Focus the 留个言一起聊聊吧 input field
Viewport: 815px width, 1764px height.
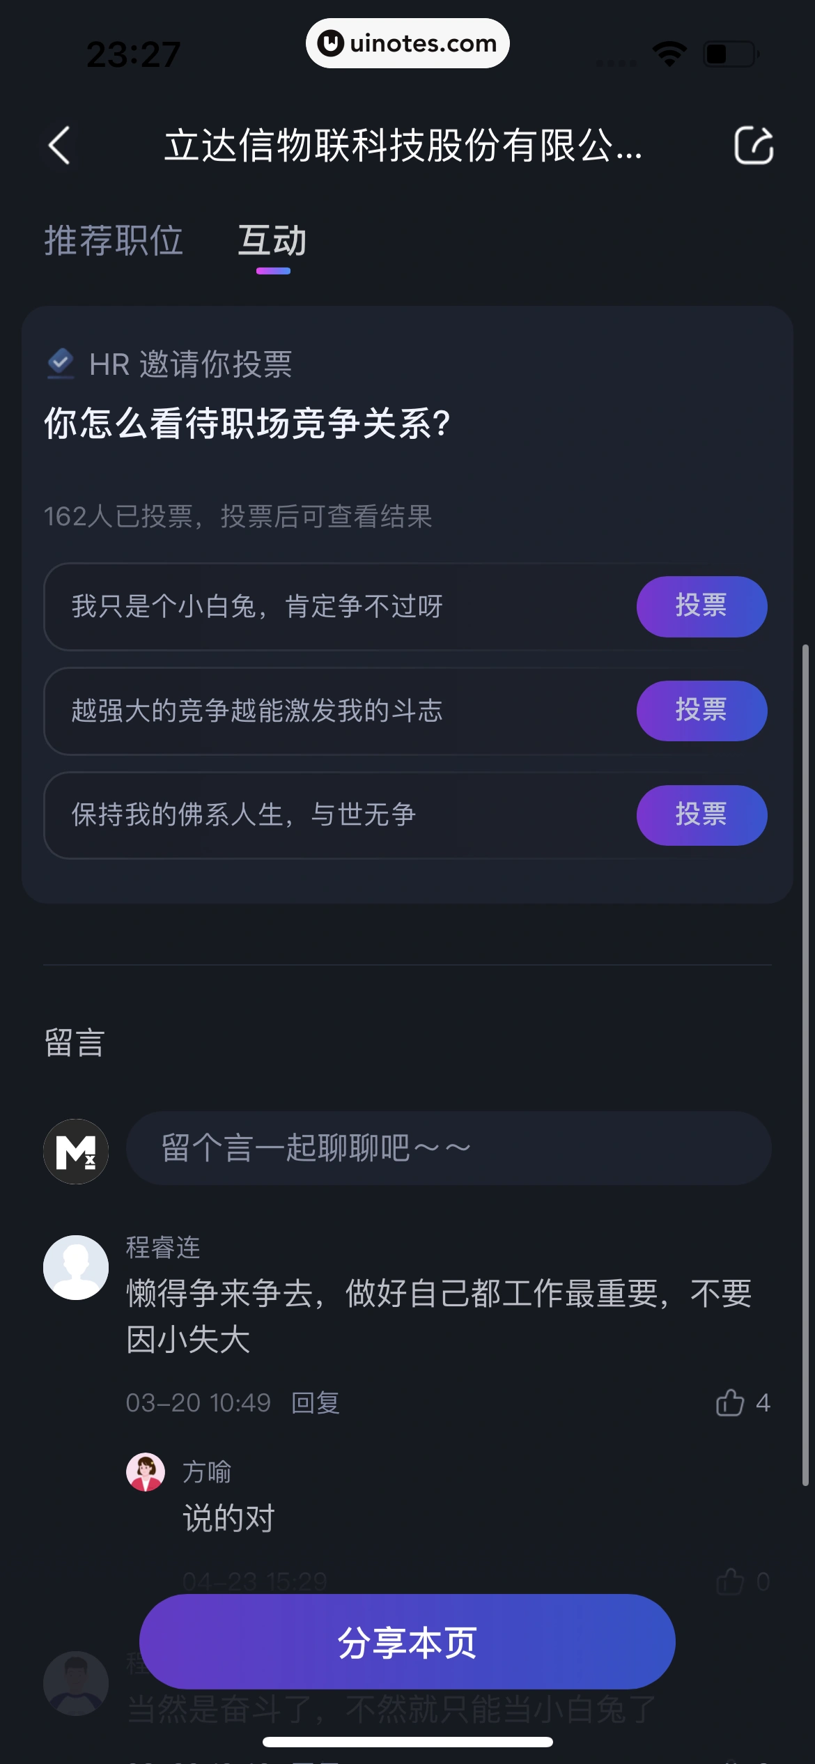click(x=448, y=1148)
